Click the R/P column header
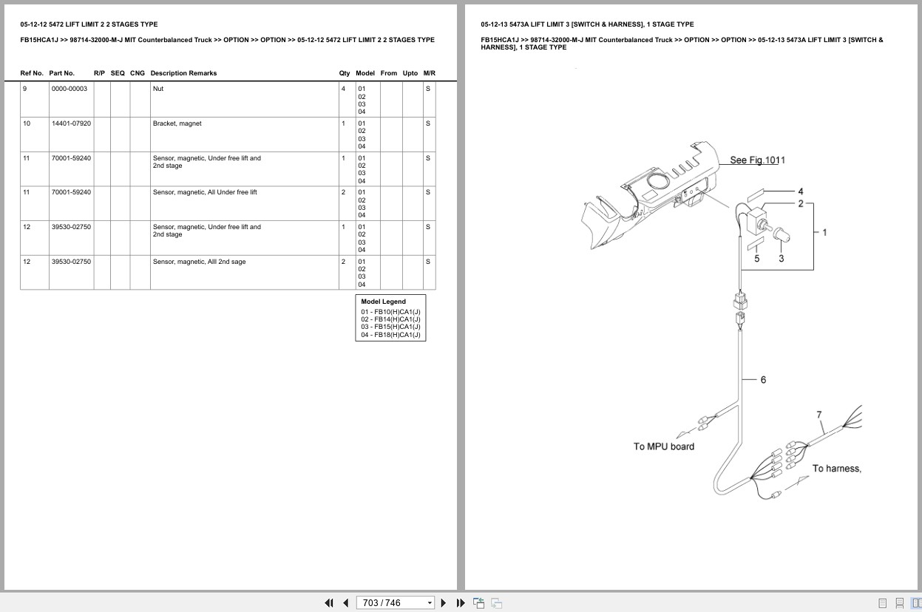922x612 pixels. pos(100,73)
